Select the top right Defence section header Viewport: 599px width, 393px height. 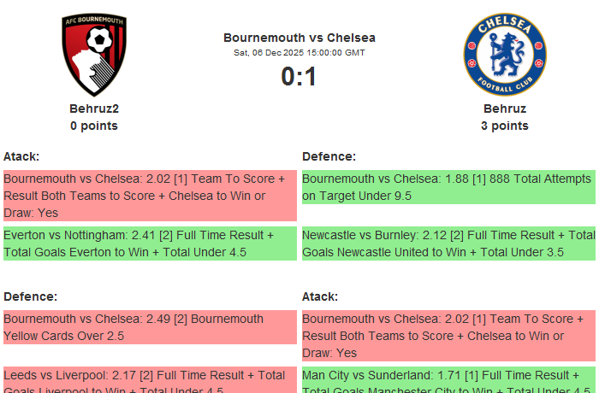[329, 156]
